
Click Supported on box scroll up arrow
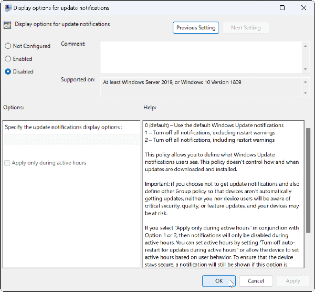click(306, 82)
